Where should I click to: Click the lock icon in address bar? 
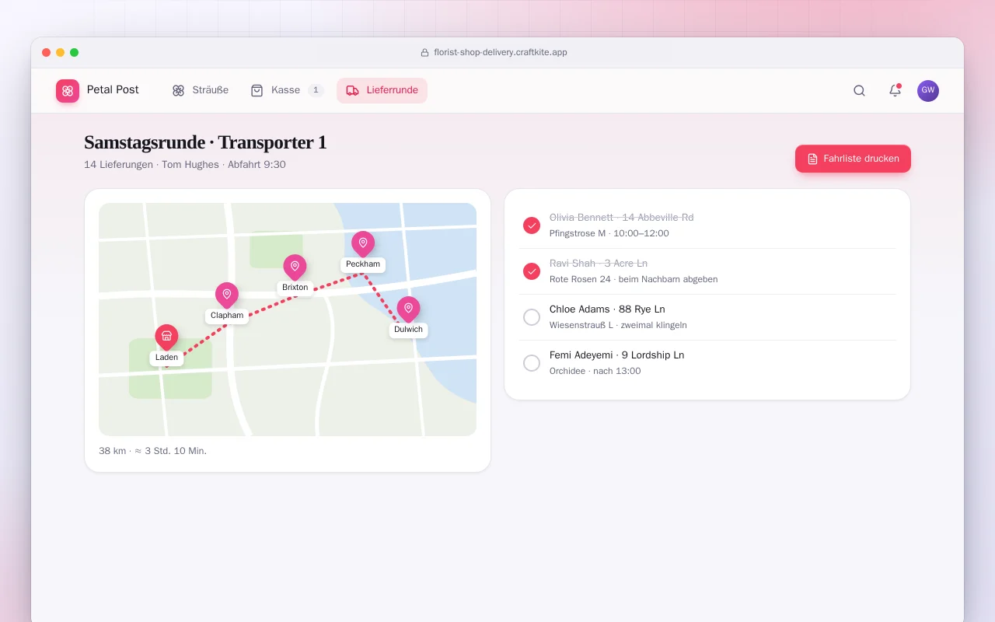(424, 53)
